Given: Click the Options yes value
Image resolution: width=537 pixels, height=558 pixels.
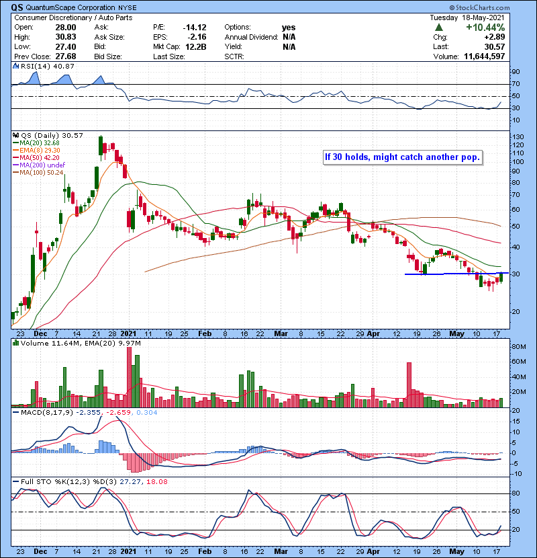Looking at the screenshot, I should pos(289,28).
